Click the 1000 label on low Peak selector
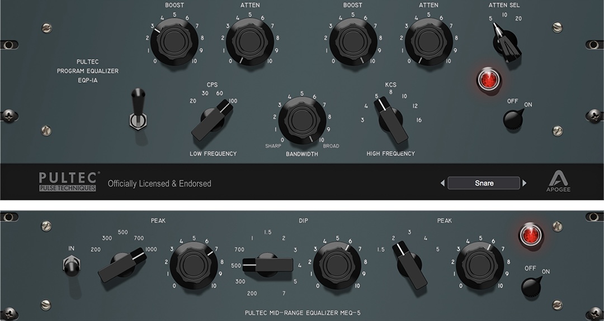Screen dimensions: 604x321 (151, 249)
